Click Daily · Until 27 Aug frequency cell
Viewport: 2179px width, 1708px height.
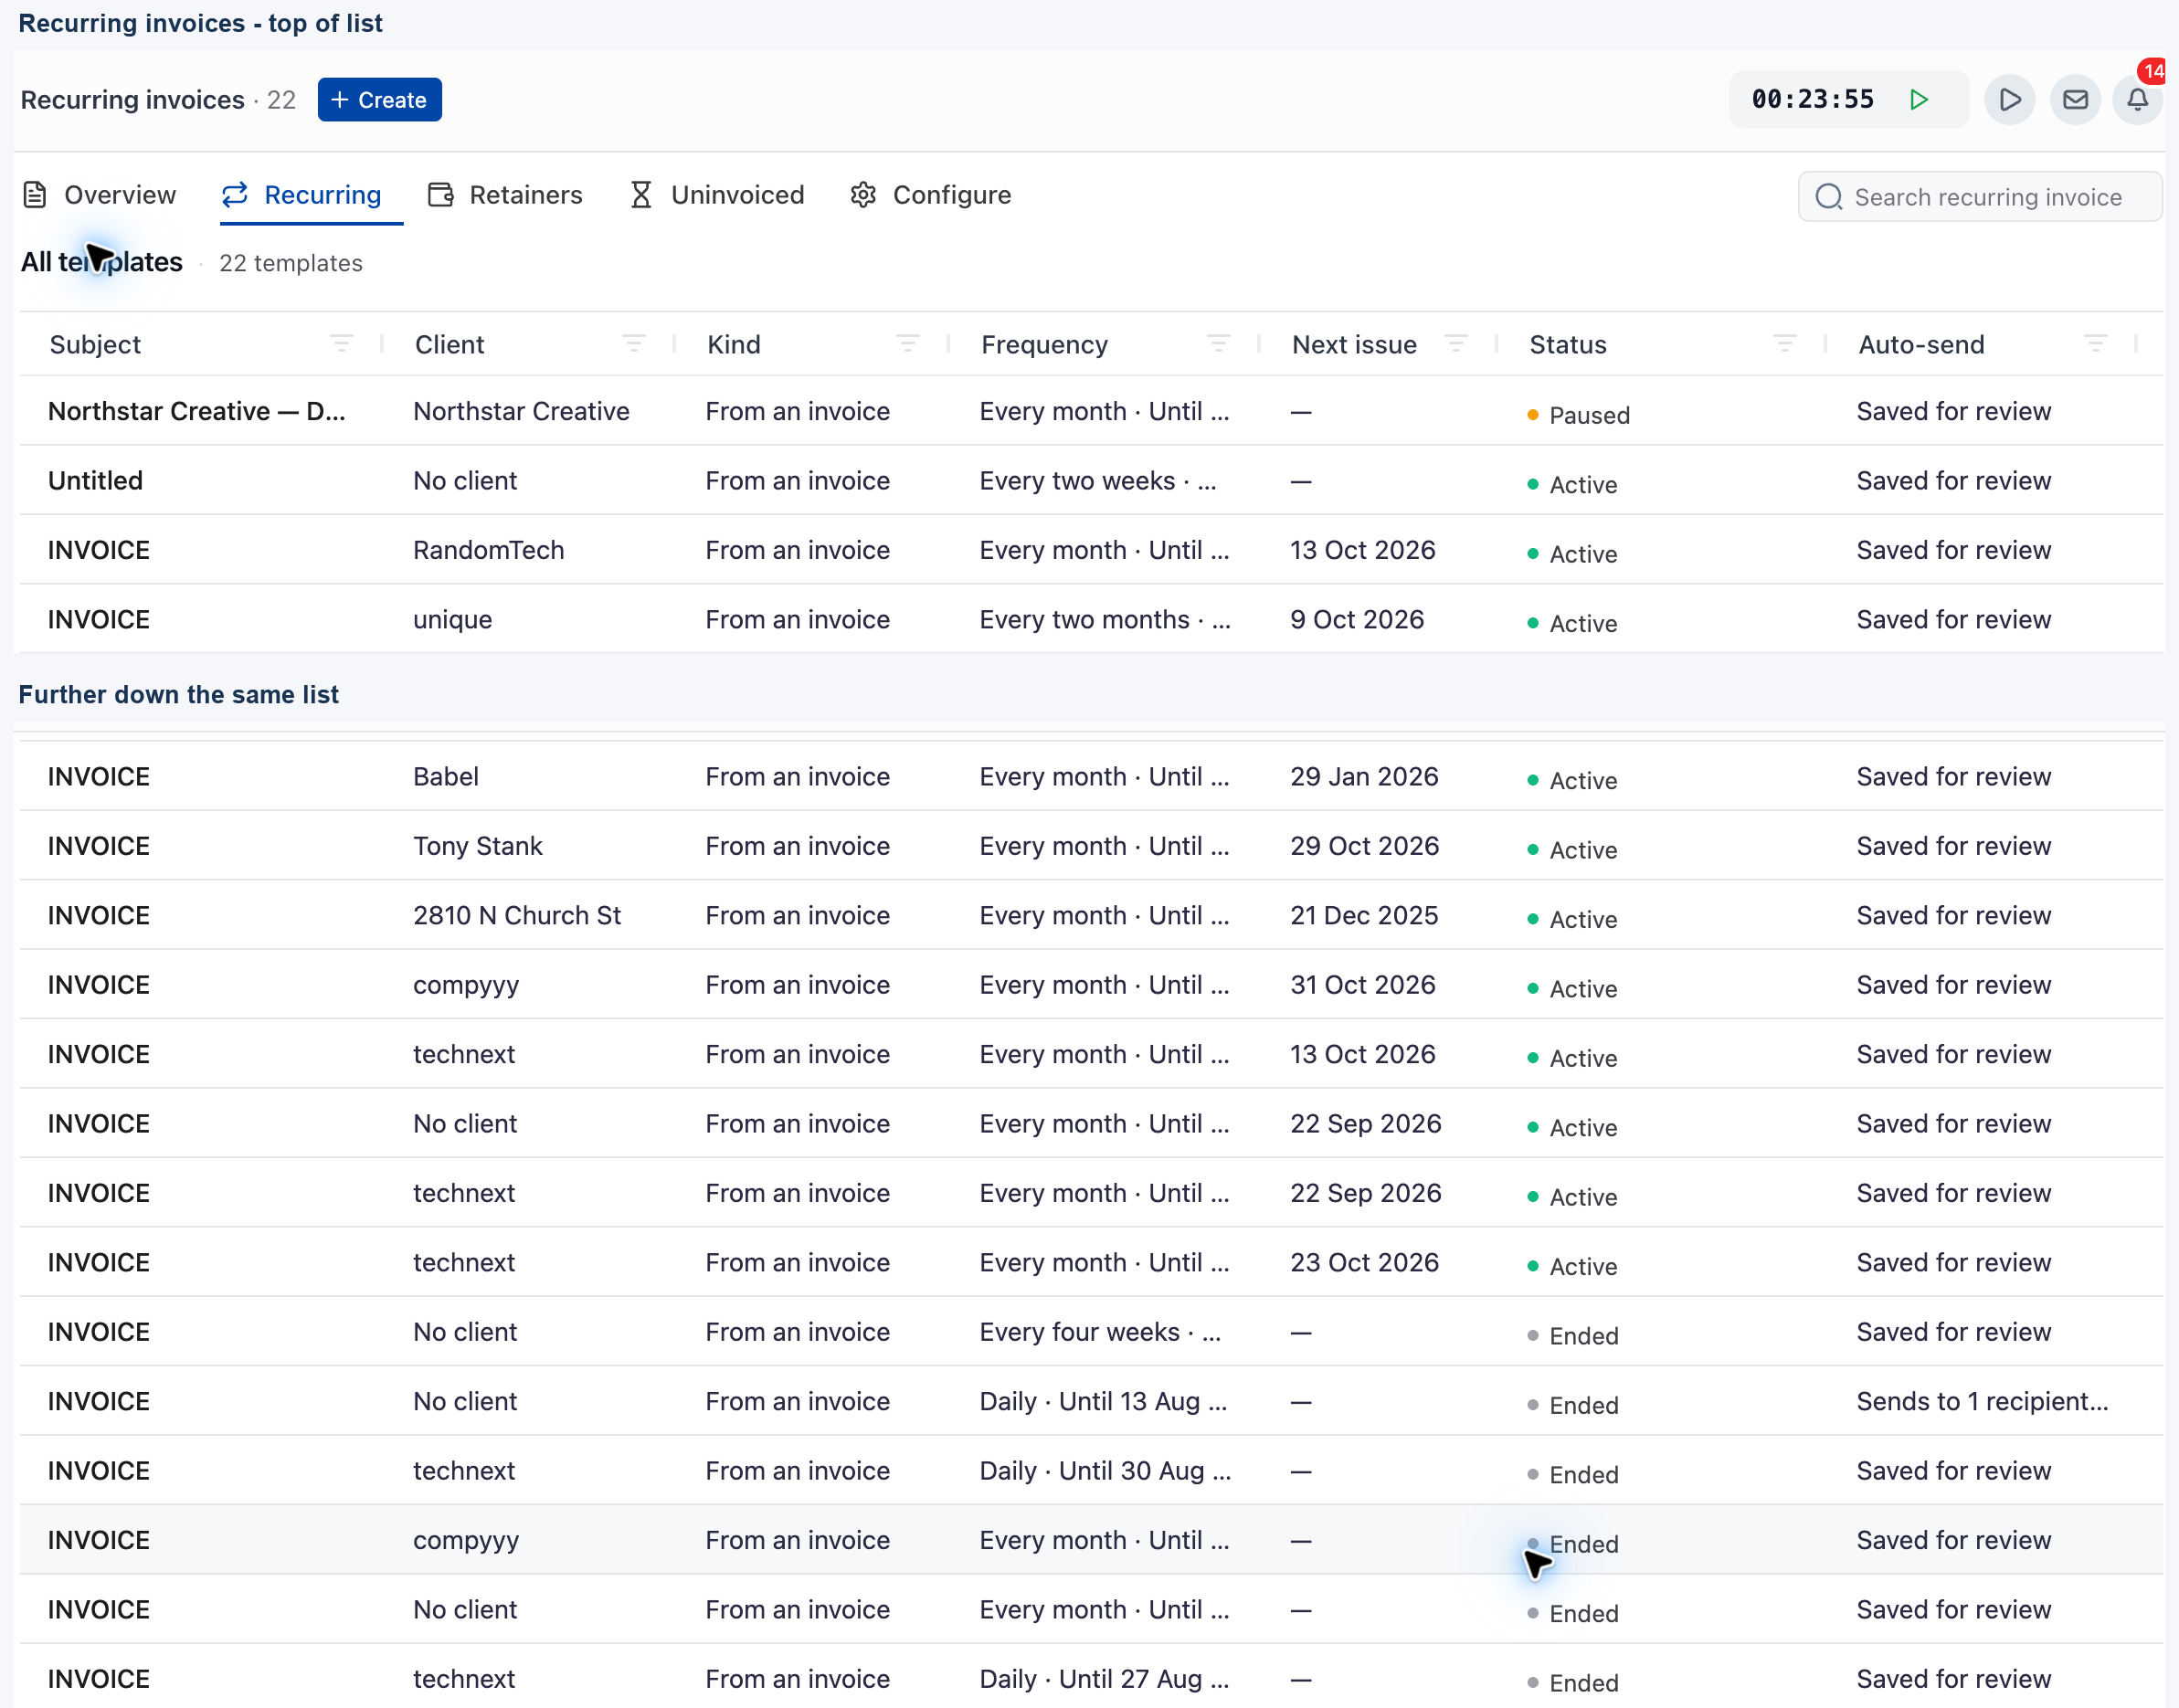(x=1104, y=1679)
